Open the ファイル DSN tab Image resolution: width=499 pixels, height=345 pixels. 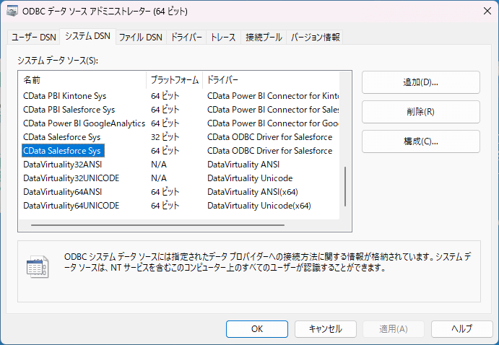coord(140,37)
